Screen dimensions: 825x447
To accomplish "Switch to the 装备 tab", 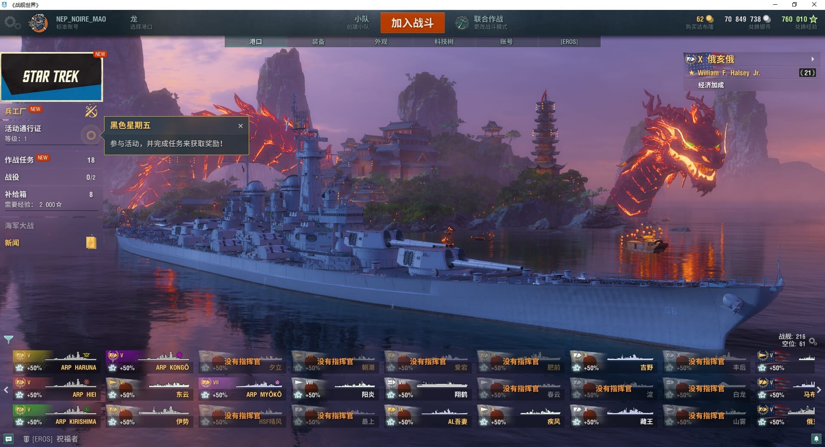I will click(x=318, y=42).
